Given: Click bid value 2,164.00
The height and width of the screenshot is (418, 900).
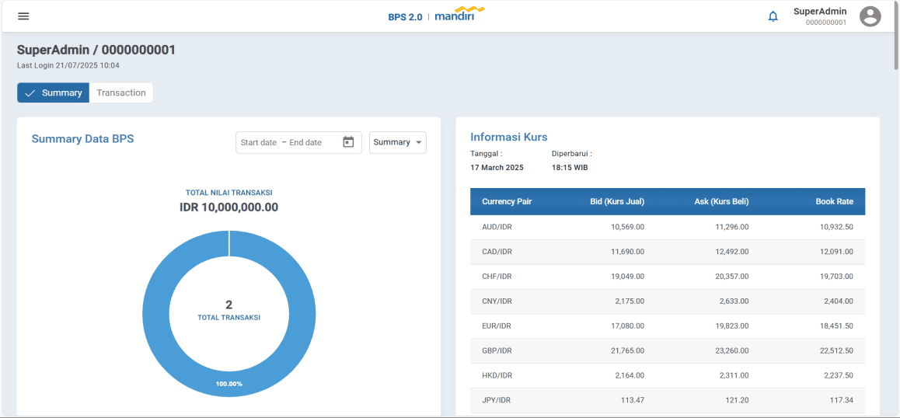Looking at the screenshot, I should 630,375.
